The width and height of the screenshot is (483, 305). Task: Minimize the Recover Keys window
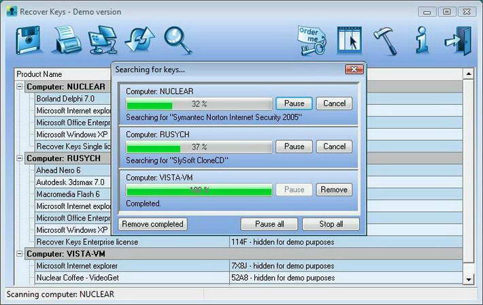click(427, 12)
